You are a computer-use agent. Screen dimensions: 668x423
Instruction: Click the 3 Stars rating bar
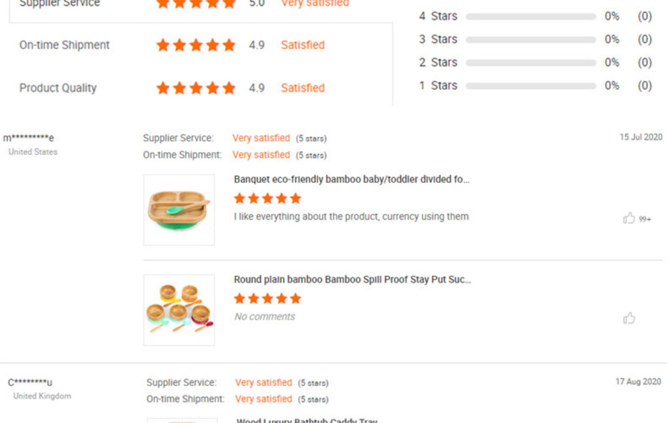pos(531,40)
